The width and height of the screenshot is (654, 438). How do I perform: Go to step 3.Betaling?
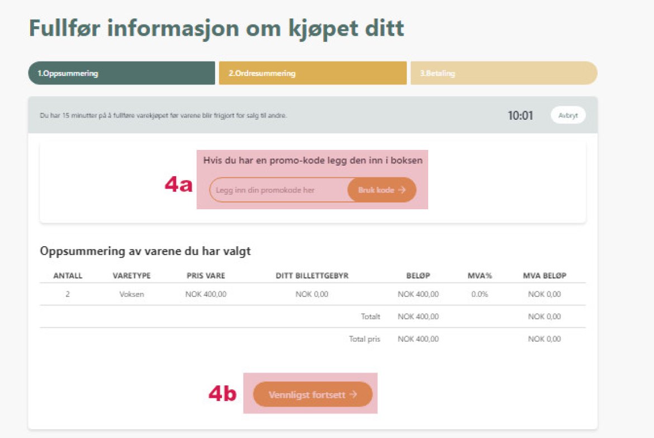click(504, 73)
